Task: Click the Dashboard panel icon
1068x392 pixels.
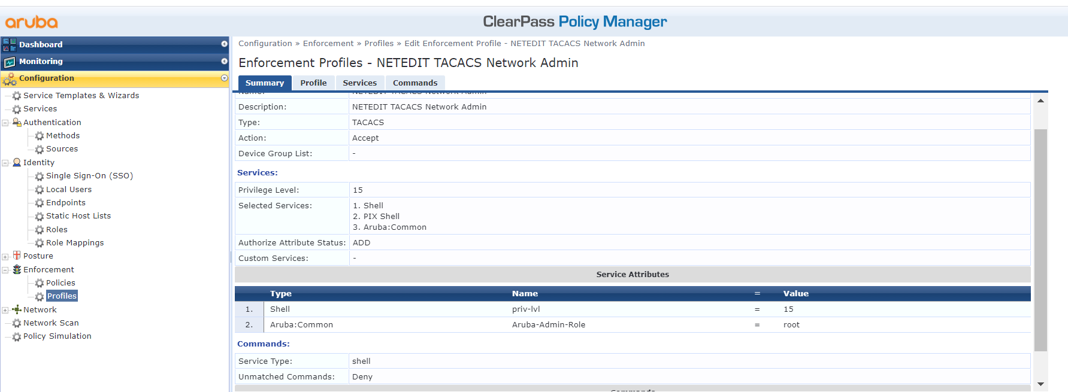Action: click(x=10, y=44)
